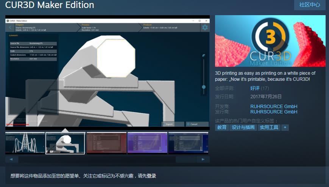Open the 社区中心 community hub button
Viewport: 329px width, 187px height.
coord(310,5)
